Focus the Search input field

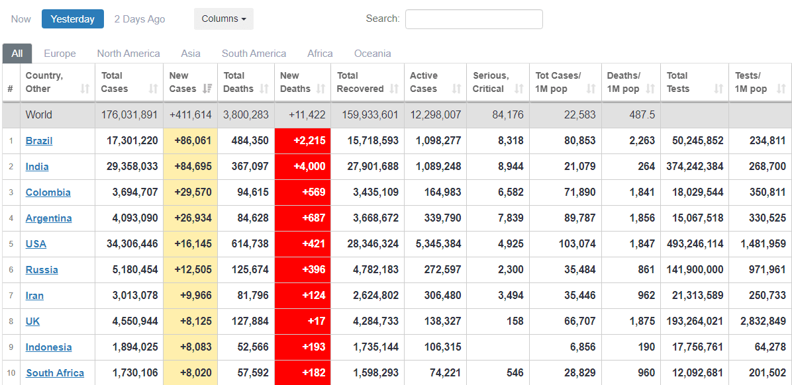[x=473, y=19]
